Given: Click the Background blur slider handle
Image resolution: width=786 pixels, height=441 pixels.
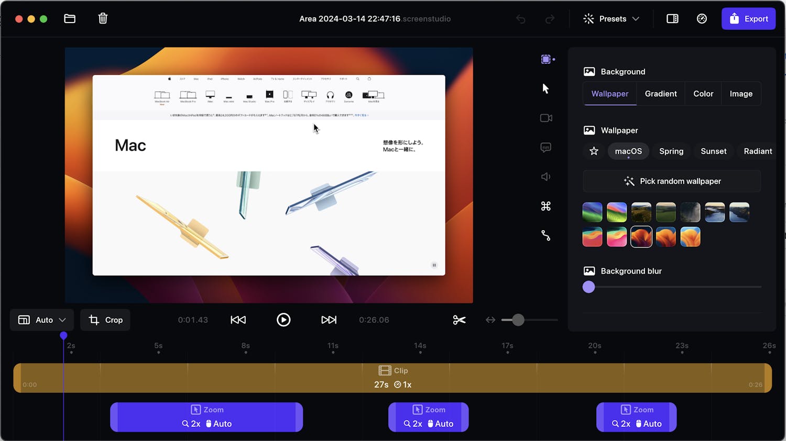Looking at the screenshot, I should pyautogui.click(x=589, y=287).
